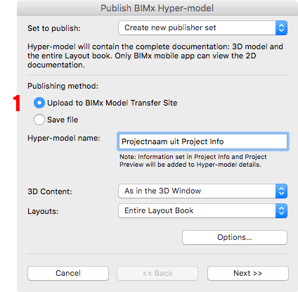This screenshot has height=292, width=298.
Task: Select Upload to BIMx Model Transfer Site radio button
Action: coord(39,103)
